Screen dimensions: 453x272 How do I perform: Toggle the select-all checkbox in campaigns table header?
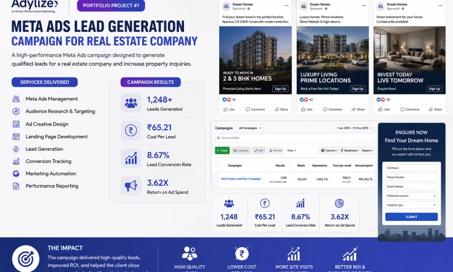click(x=216, y=165)
